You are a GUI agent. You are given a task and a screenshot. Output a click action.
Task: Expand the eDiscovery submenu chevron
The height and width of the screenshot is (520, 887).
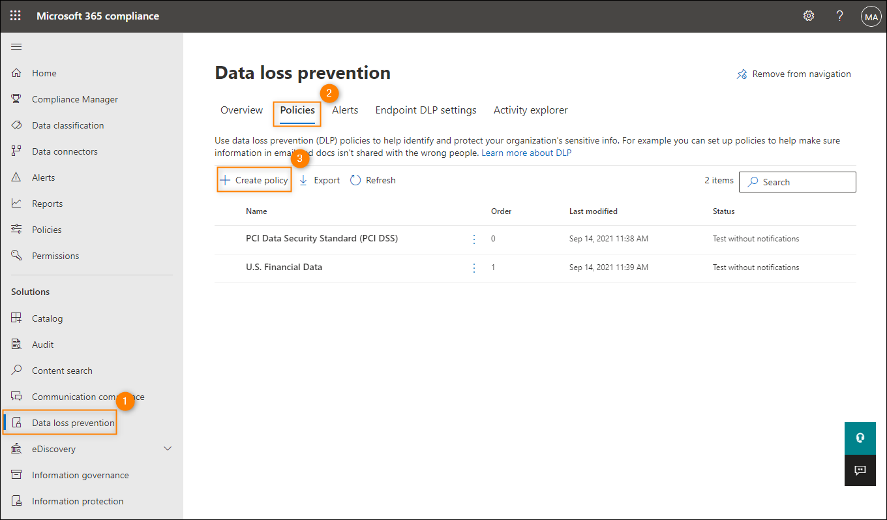tap(168, 449)
